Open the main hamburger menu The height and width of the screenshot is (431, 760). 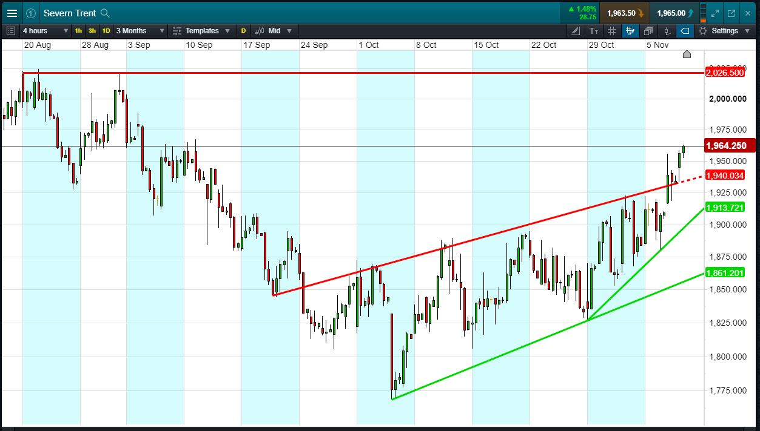point(12,13)
